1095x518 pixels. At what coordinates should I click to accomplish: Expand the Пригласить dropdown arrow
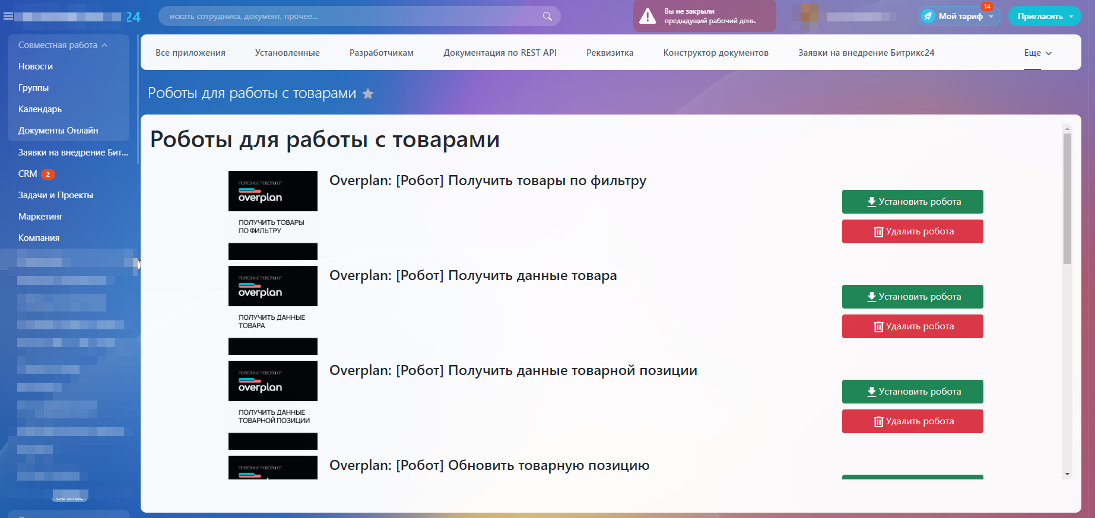click(x=1071, y=17)
